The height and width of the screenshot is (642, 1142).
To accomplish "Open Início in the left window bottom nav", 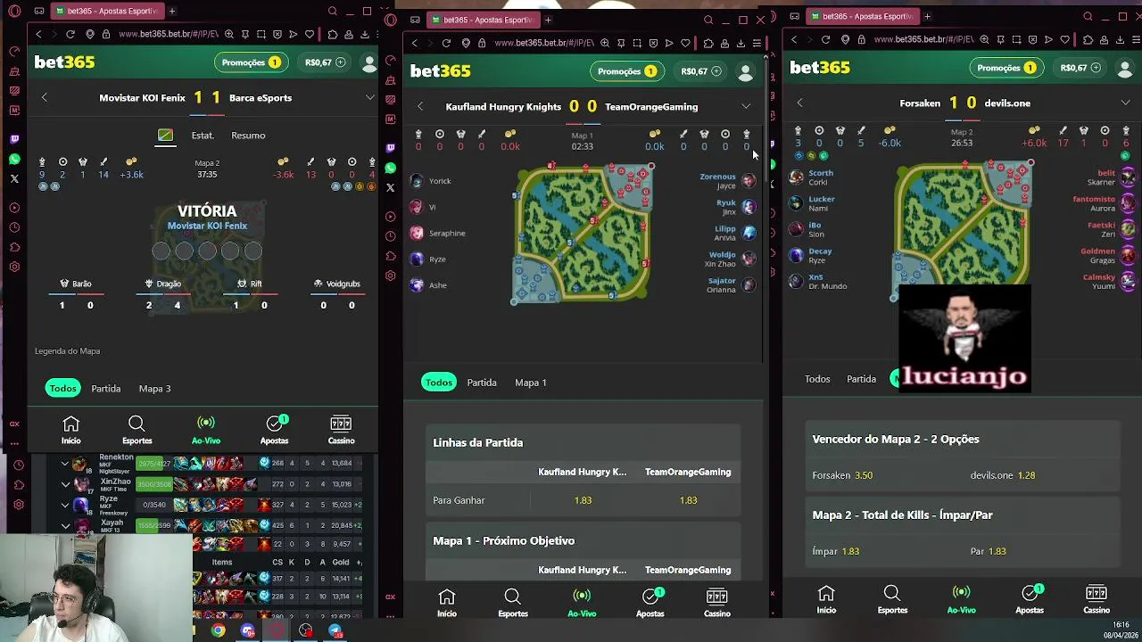I will click(70, 430).
